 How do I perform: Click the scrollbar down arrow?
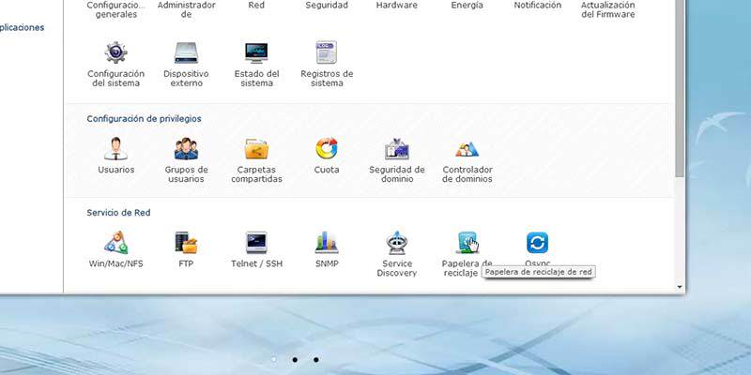pyautogui.click(x=680, y=287)
